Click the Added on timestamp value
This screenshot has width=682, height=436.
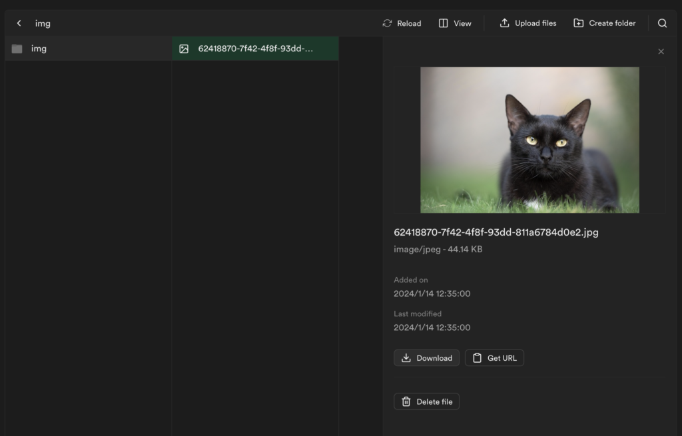click(432, 294)
